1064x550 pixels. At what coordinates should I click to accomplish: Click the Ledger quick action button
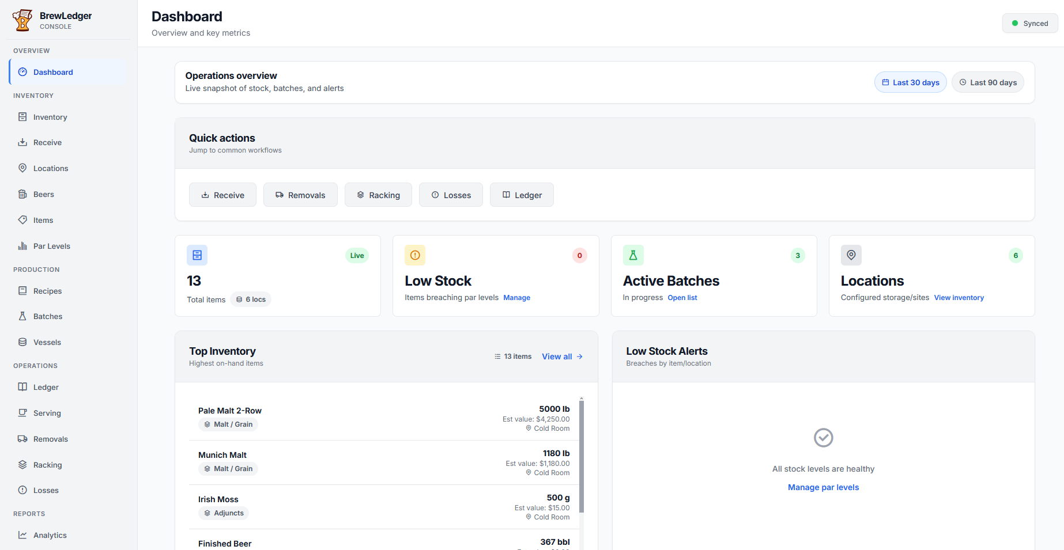click(x=522, y=195)
